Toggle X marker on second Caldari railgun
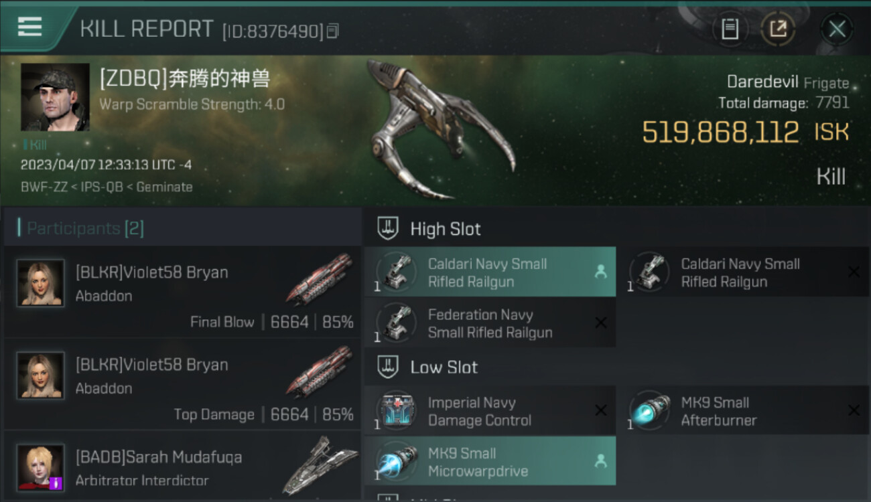This screenshot has height=502, width=871. pyautogui.click(x=854, y=272)
